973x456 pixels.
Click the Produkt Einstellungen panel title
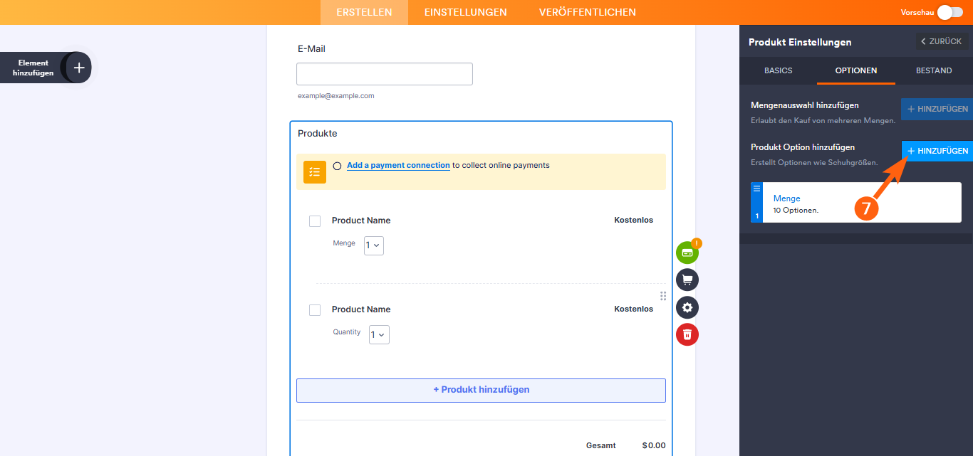click(x=800, y=42)
